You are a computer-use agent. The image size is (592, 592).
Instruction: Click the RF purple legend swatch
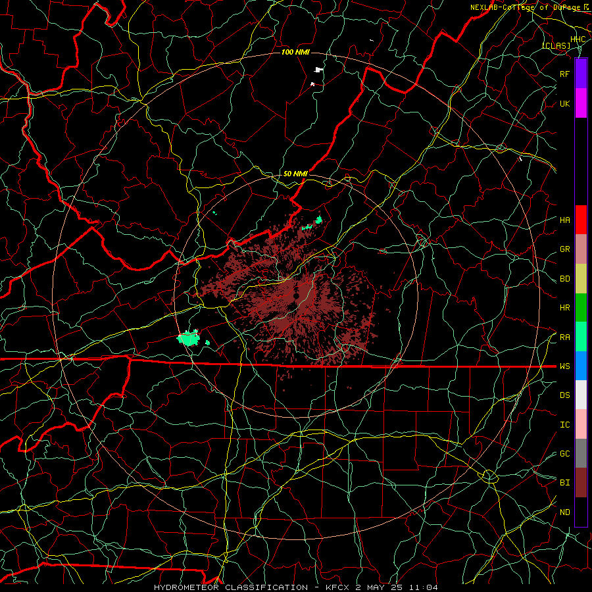click(581, 74)
